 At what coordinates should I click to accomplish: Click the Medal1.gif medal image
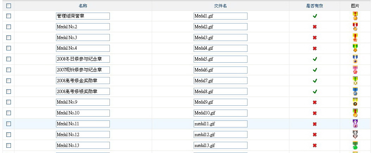click(x=355, y=16)
